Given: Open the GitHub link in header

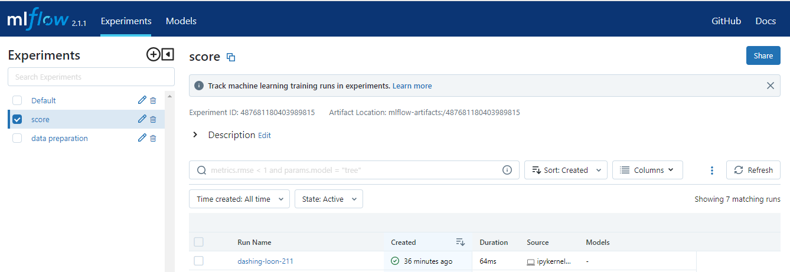Looking at the screenshot, I should tap(726, 21).
